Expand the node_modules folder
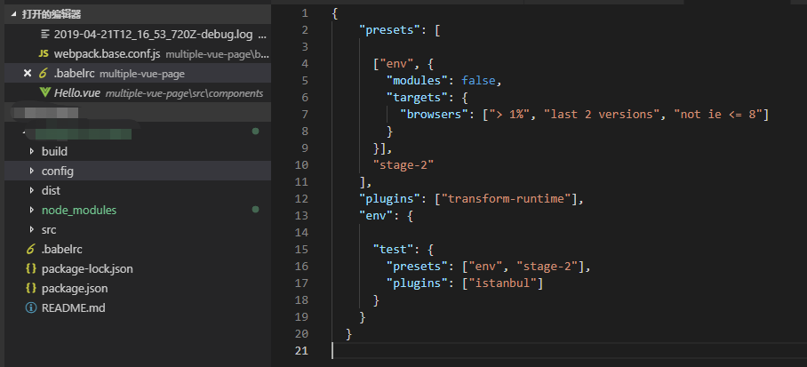This screenshot has width=807, height=367. tap(32, 210)
